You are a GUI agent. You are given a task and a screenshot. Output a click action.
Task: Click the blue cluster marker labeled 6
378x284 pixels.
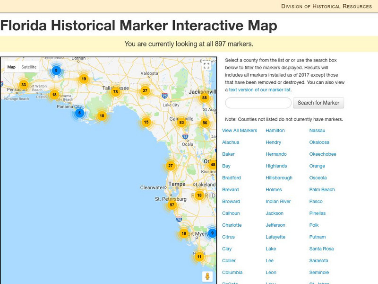(x=79, y=113)
